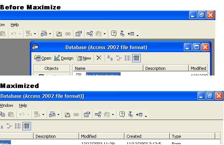Toggle Details view in Database window
The image size is (224, 145).
point(136,58)
